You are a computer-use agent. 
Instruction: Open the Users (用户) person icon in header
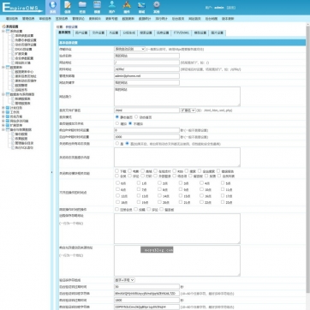click(112, 7)
